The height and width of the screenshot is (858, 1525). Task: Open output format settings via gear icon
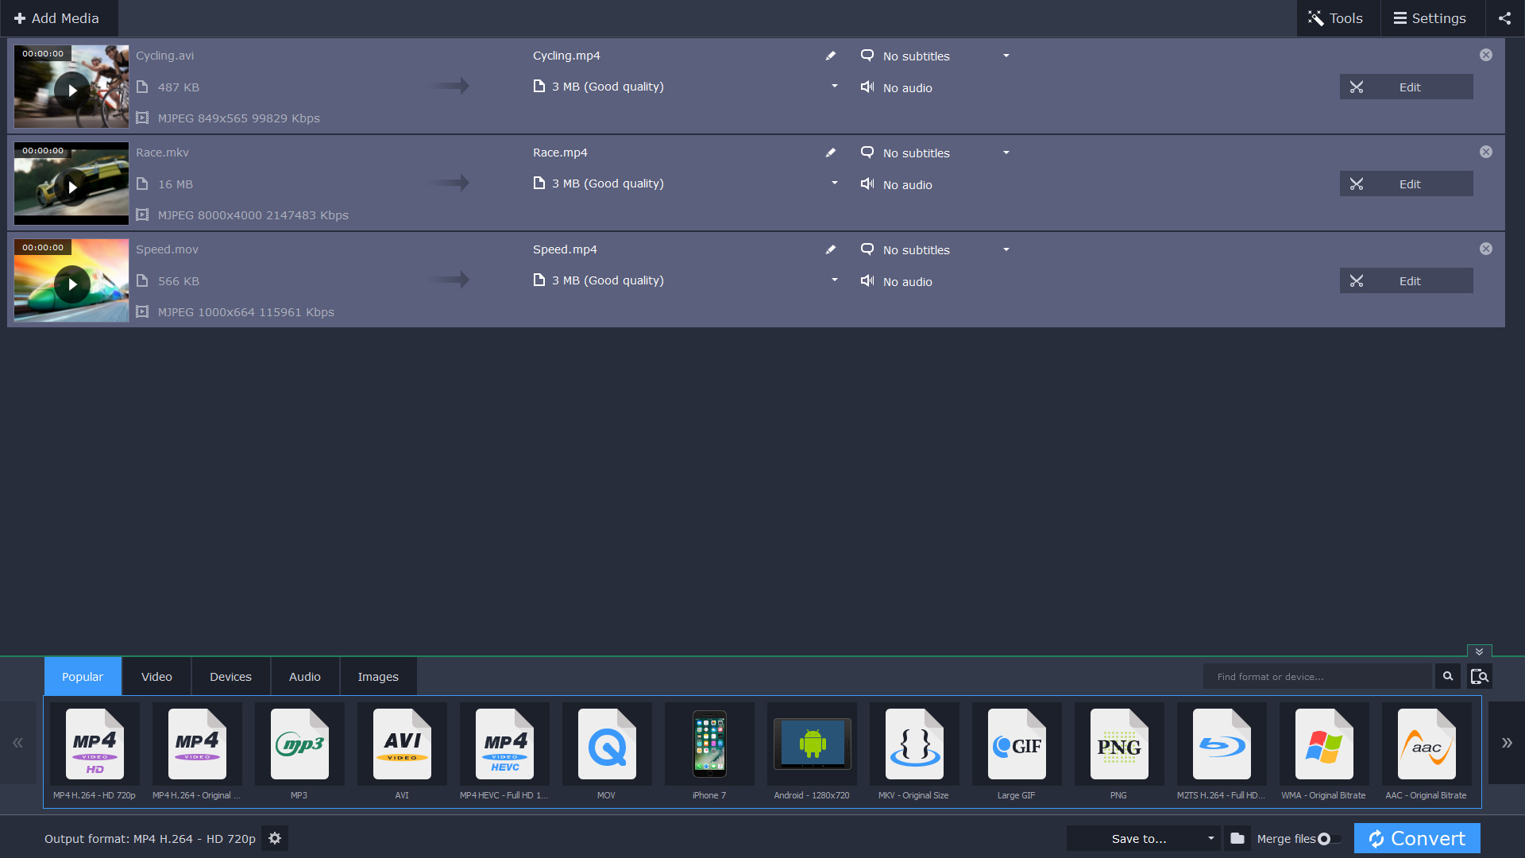[275, 838]
